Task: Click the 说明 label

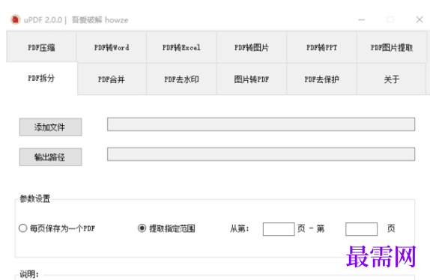Action: click(29, 274)
